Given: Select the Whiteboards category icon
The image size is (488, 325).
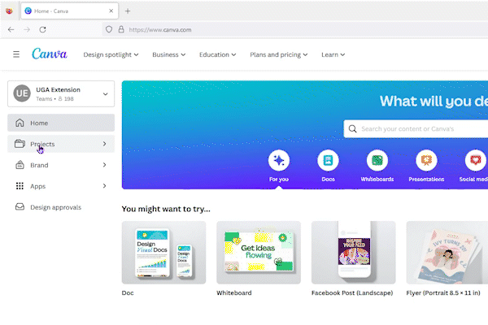Looking at the screenshot, I should [377, 161].
